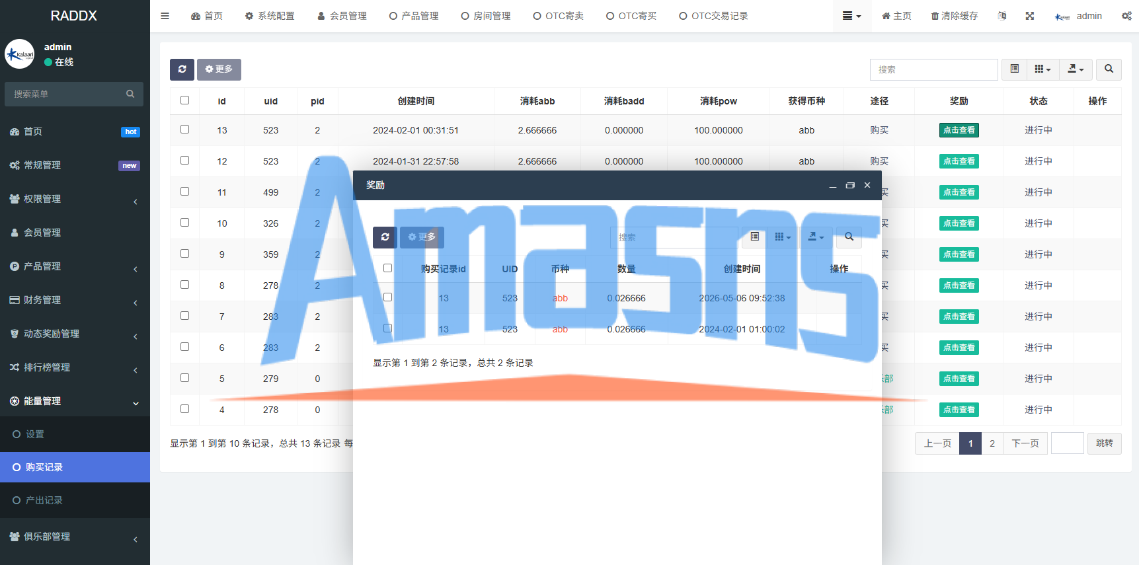Check the row with id 10
The width and height of the screenshot is (1139, 565).
click(x=184, y=223)
